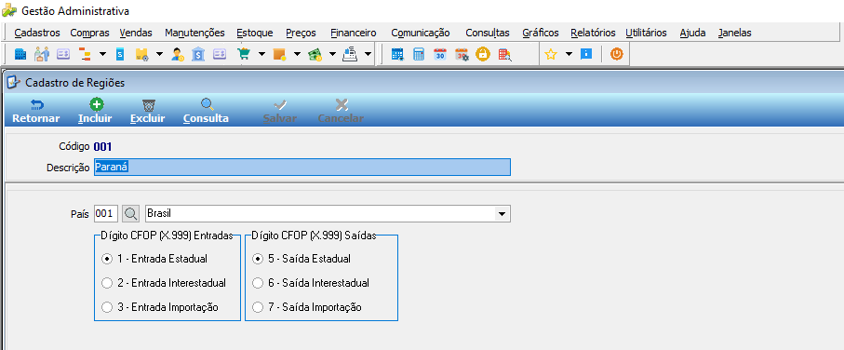844x350 pixels.
Task: Select 5 - Saída Estadual radio button
Action: tap(258, 259)
